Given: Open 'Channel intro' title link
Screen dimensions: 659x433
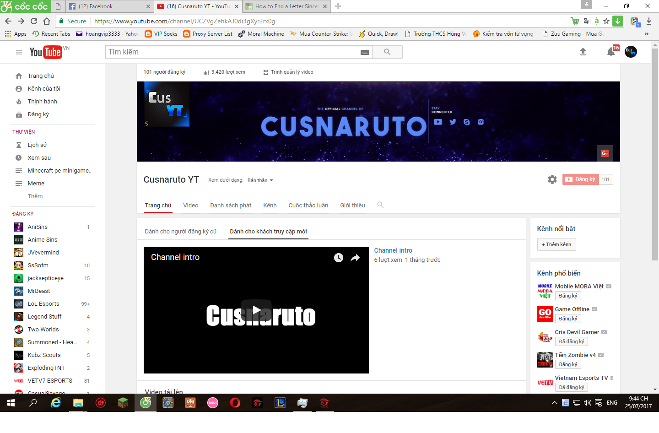Looking at the screenshot, I should point(393,250).
